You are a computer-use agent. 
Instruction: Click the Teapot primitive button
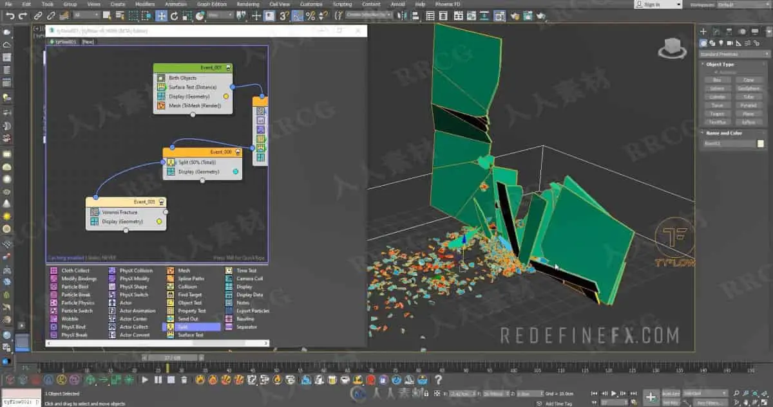(717, 114)
